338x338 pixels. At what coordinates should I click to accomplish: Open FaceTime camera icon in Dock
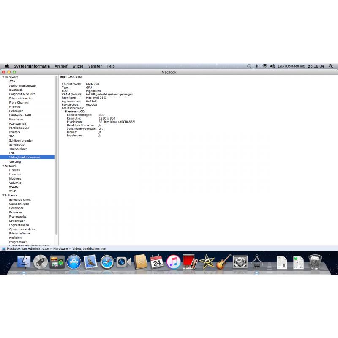click(x=123, y=262)
